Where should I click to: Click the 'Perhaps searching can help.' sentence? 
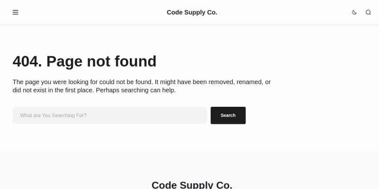[136, 90]
